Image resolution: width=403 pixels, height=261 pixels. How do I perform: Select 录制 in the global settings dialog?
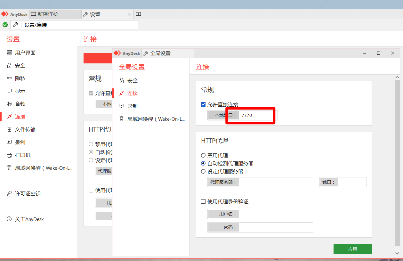(x=132, y=106)
